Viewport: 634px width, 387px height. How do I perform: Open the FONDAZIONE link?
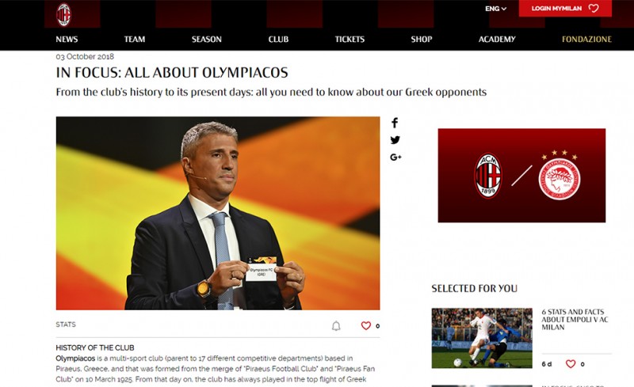click(x=586, y=40)
